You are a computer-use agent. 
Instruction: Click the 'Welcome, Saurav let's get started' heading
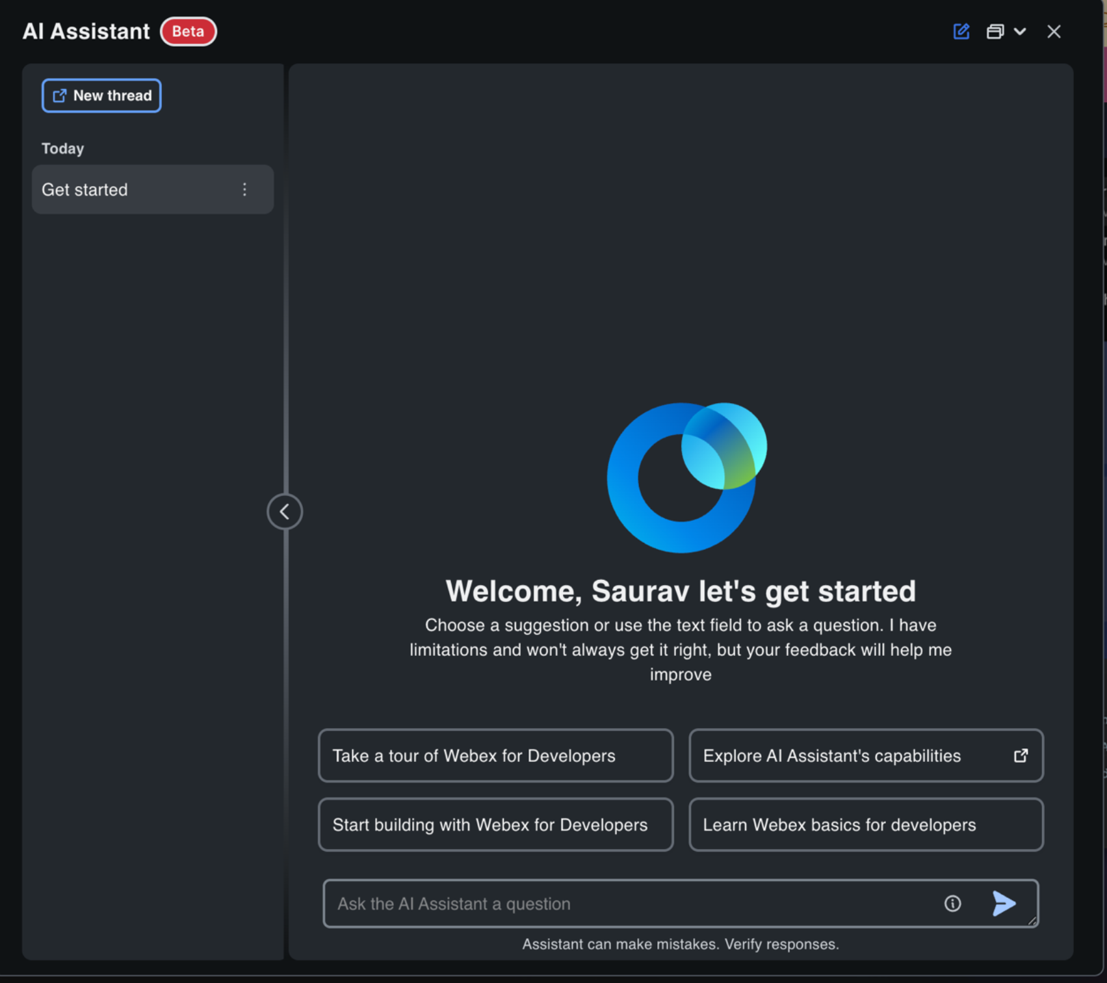point(681,591)
